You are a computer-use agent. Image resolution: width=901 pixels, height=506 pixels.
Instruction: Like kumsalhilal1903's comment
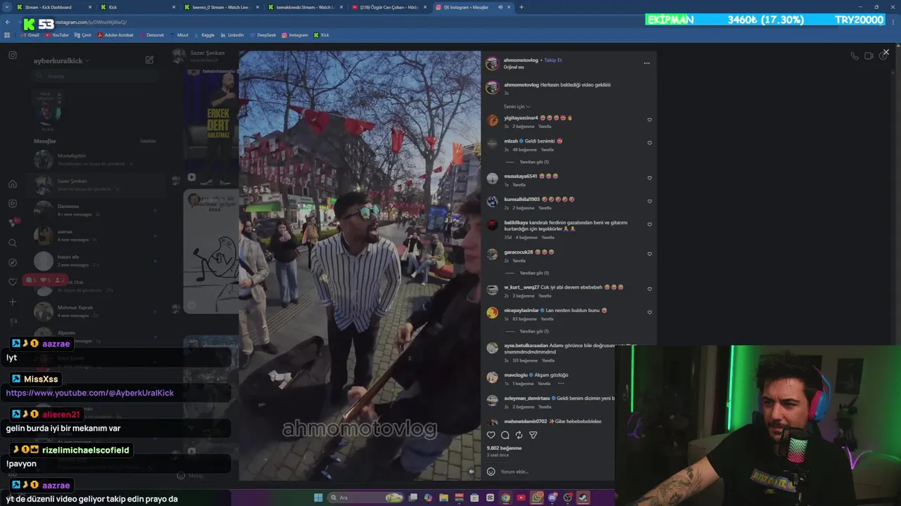tap(649, 202)
